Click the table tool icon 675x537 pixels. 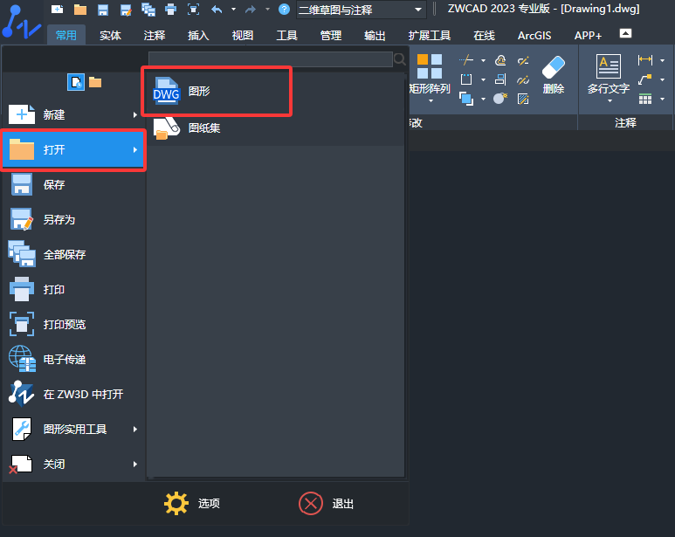[x=644, y=99]
